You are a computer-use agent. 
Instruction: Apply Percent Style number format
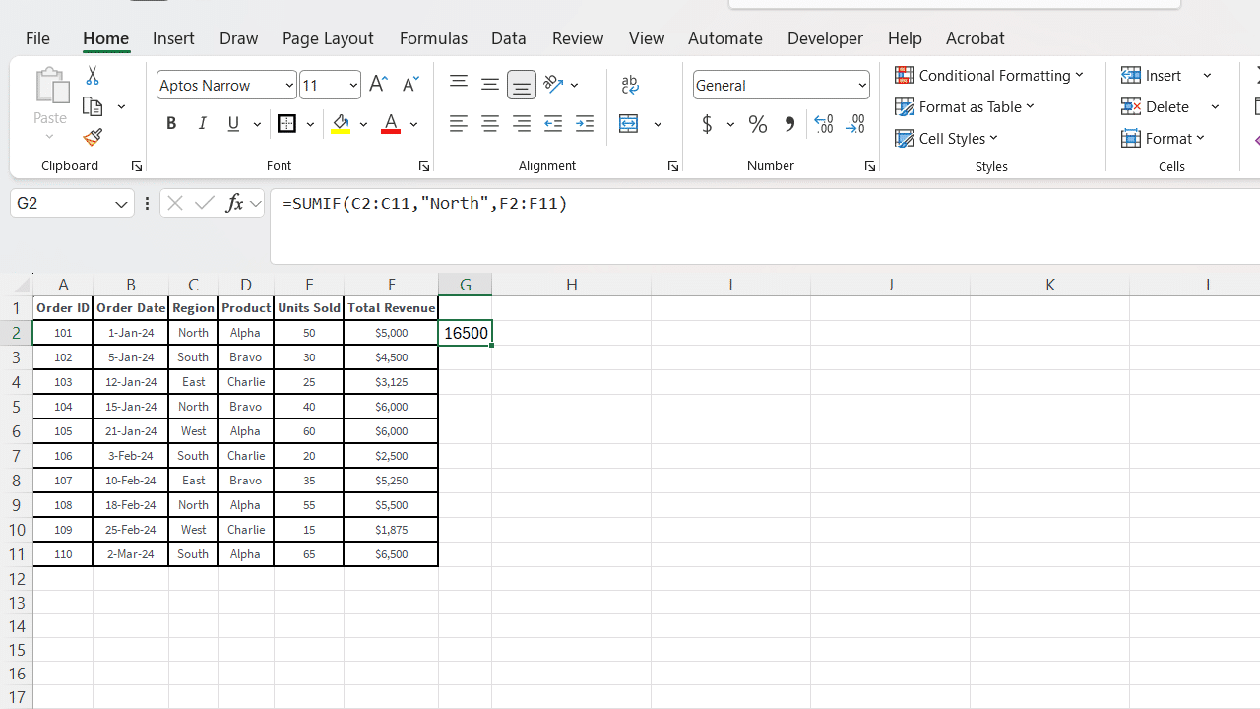tap(757, 123)
